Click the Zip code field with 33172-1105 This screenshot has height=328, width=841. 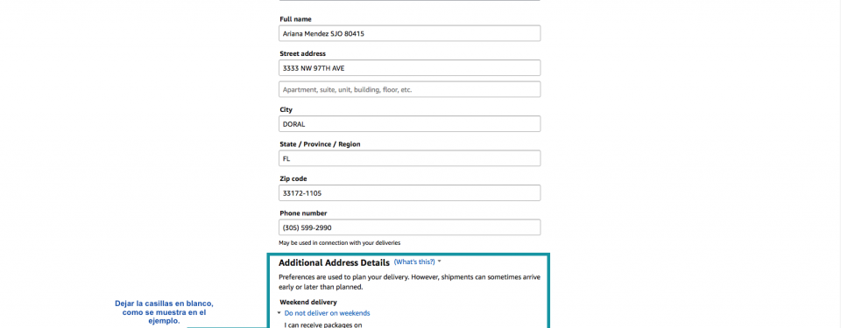coord(409,193)
